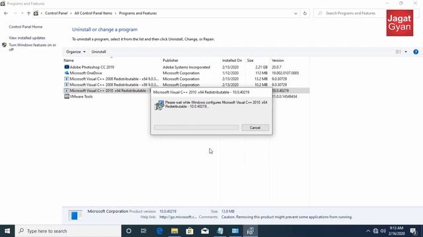
Task: Click the installer icon in the configure dialog
Action: [x=159, y=105]
